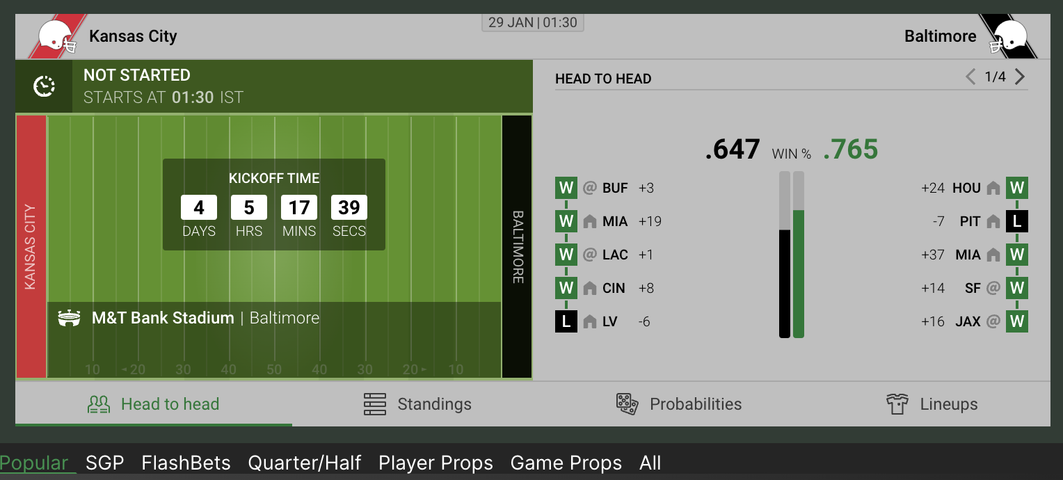
Task: Switch to the Standings tab
Action: [x=417, y=404]
